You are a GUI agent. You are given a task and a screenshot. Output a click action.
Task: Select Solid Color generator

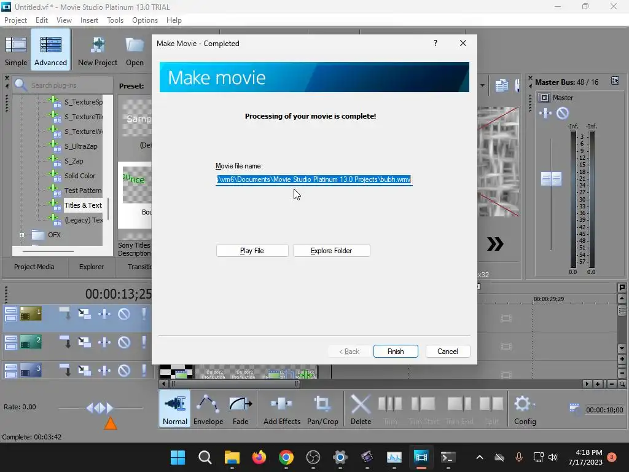(80, 175)
